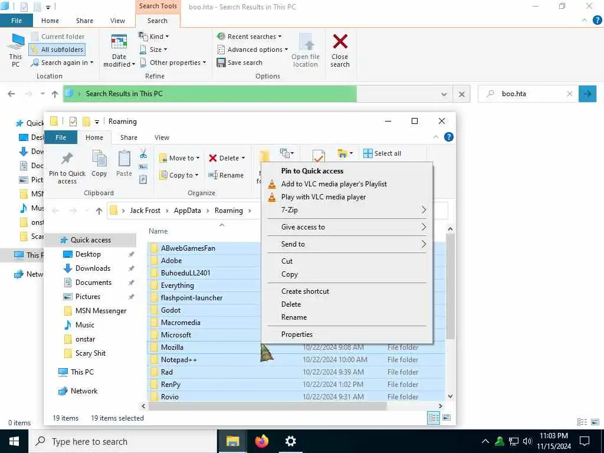
Task: Open the Give access to submenu
Action: (x=347, y=227)
